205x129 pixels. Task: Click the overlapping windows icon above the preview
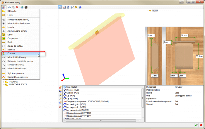click(x=72, y=7)
